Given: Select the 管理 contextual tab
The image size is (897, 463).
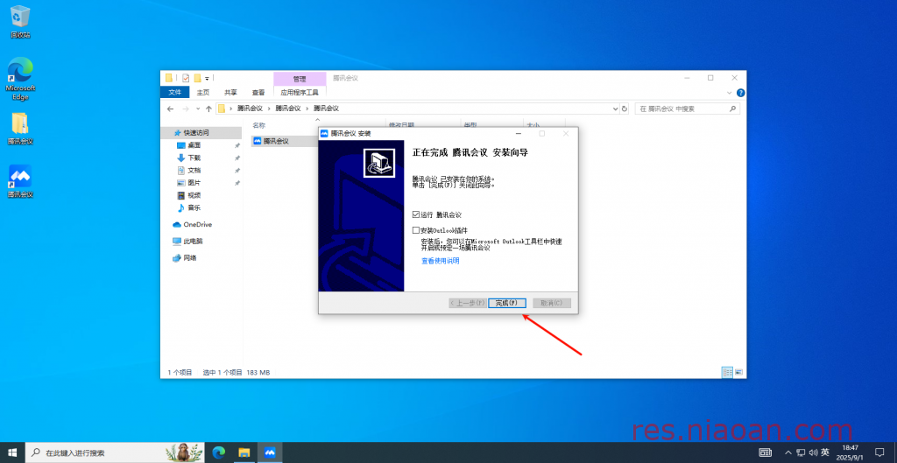Looking at the screenshot, I should point(300,79).
